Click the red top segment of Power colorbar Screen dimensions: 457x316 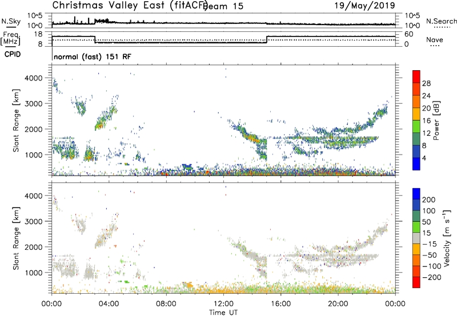click(x=416, y=76)
